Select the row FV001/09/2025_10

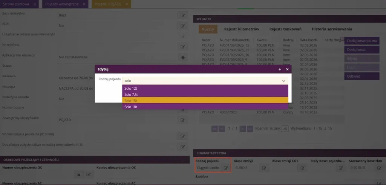(x=271, y=55)
